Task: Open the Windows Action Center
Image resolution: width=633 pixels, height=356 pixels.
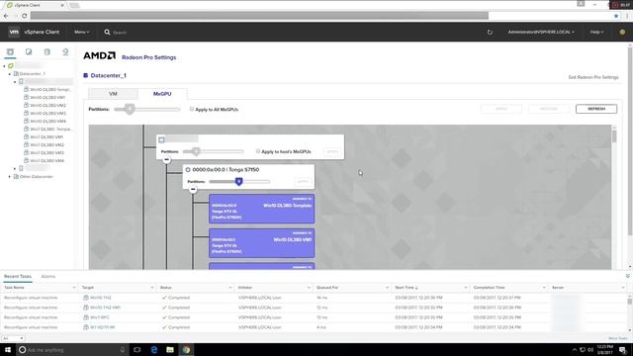Action: tap(622, 349)
